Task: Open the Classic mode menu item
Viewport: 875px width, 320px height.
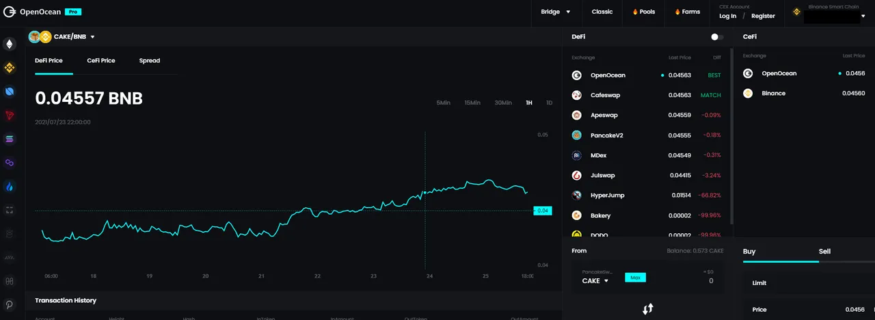Action: 602,12
